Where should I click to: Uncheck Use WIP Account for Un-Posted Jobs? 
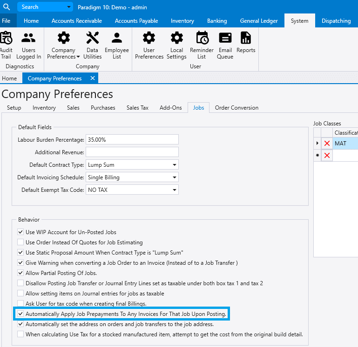[20, 232]
